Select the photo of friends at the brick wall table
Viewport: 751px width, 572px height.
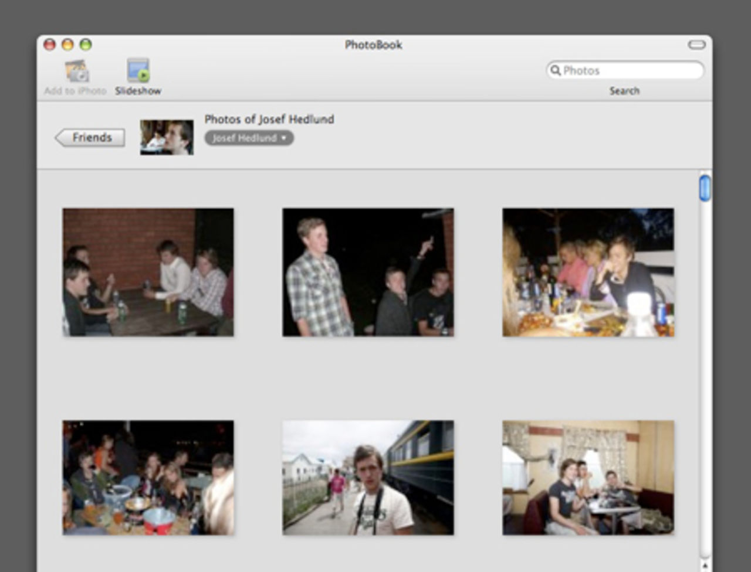coord(148,271)
